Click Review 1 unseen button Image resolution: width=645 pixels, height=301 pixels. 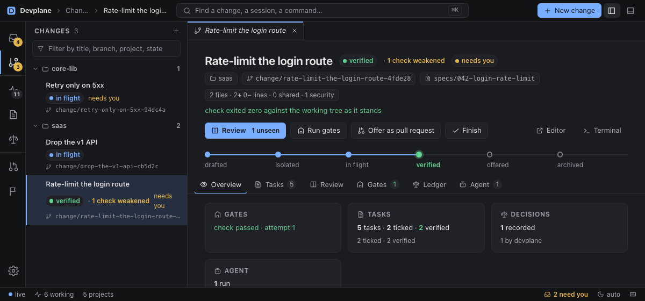click(246, 131)
